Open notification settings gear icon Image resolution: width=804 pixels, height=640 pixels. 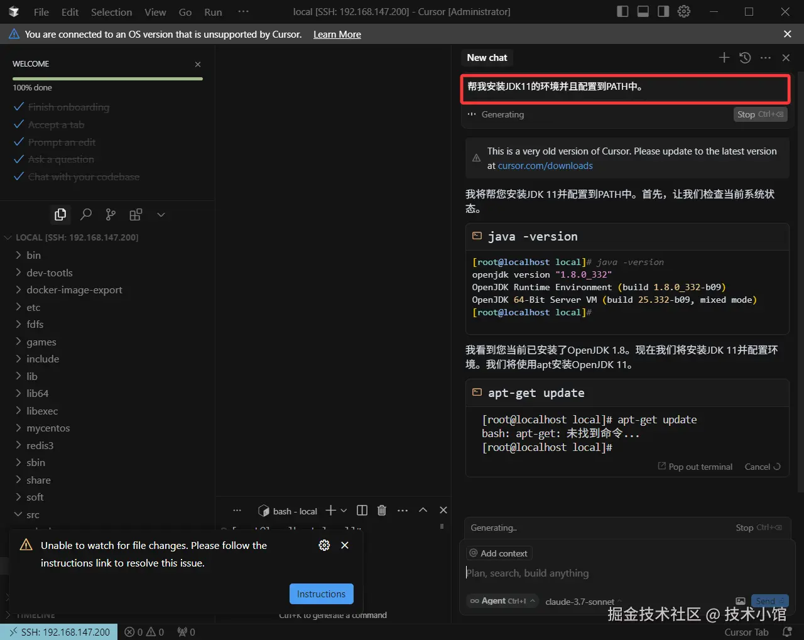pos(324,545)
